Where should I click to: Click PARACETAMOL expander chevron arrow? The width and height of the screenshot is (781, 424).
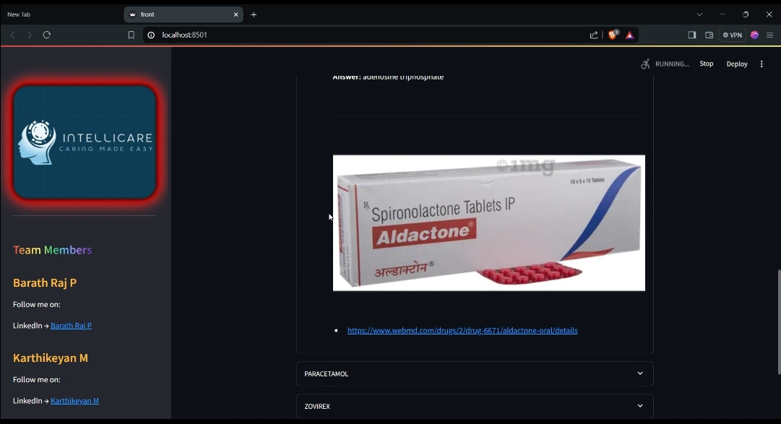640,373
